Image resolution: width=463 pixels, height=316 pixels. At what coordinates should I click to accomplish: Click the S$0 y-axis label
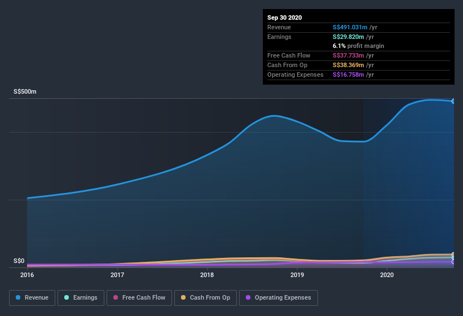(x=19, y=261)
